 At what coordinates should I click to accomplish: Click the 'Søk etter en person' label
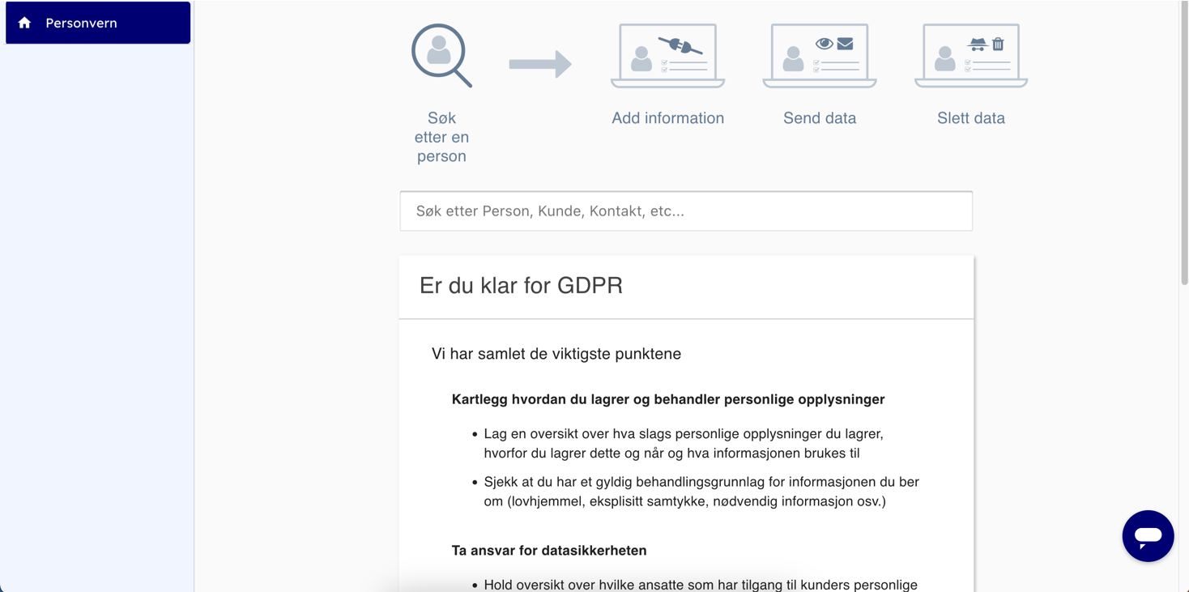tap(441, 137)
